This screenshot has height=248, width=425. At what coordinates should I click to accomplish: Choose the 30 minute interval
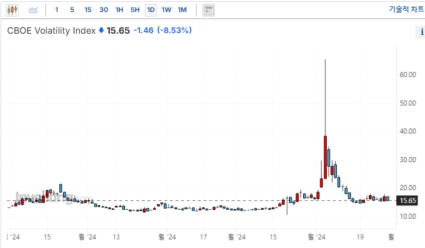103,10
